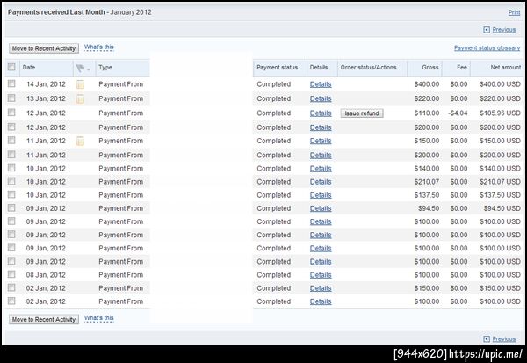The width and height of the screenshot is (527, 363).
Task: Click the Fee column header
Action: (462, 68)
